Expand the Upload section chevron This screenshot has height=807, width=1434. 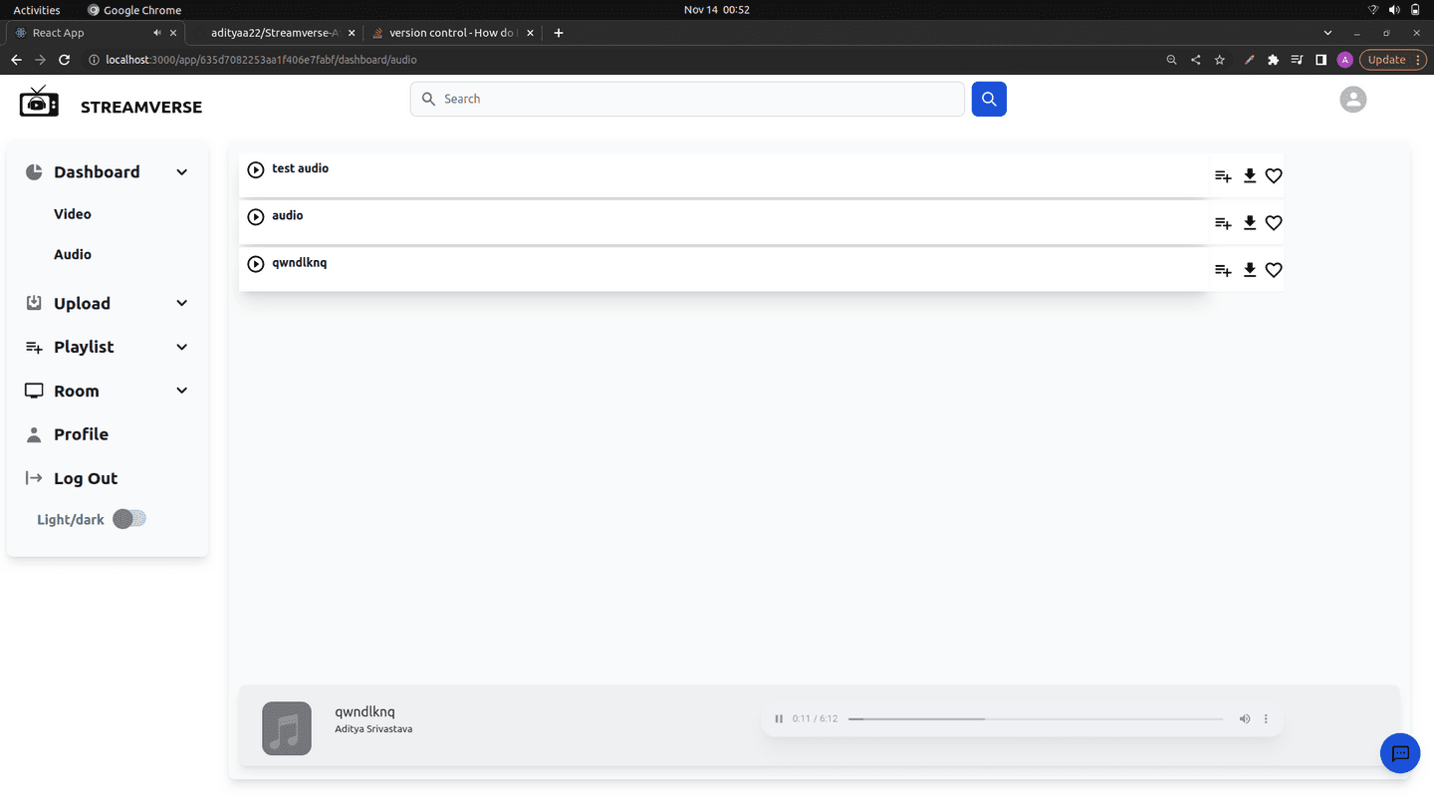[182, 303]
